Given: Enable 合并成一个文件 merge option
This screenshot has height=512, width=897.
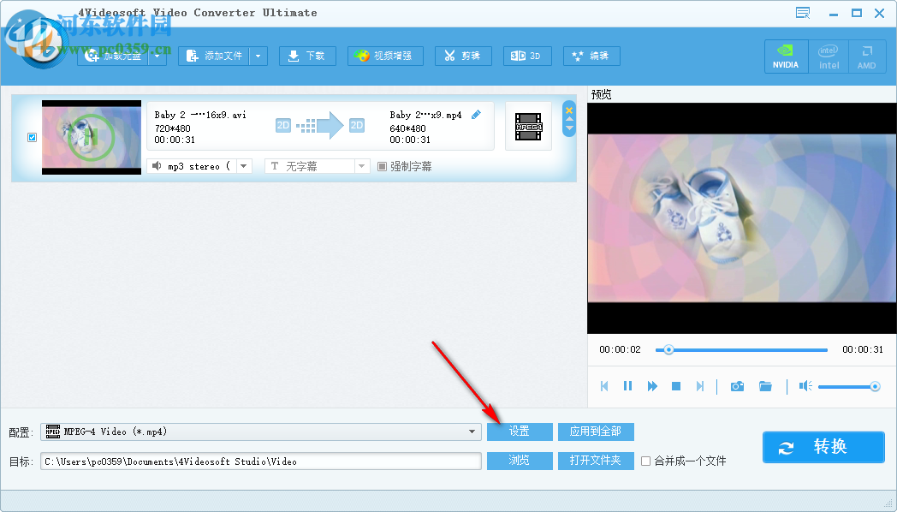Looking at the screenshot, I should (x=647, y=461).
